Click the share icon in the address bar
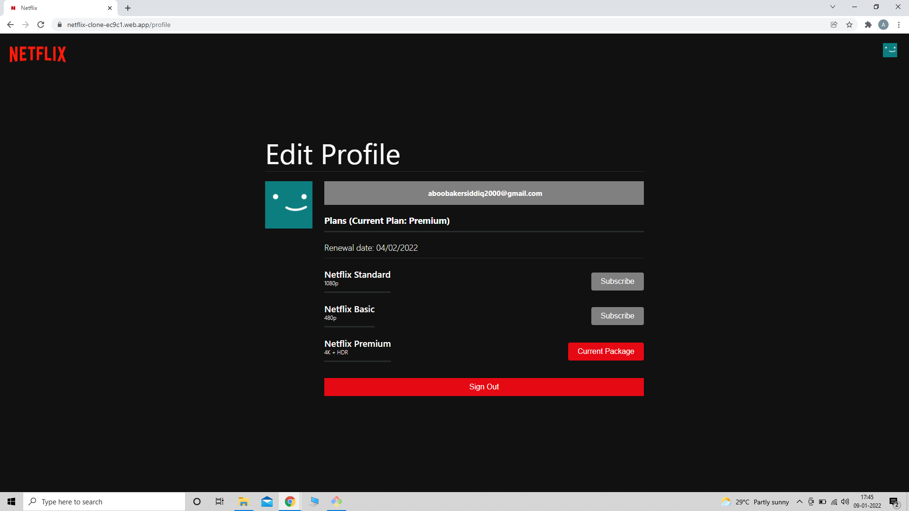 pyautogui.click(x=834, y=25)
